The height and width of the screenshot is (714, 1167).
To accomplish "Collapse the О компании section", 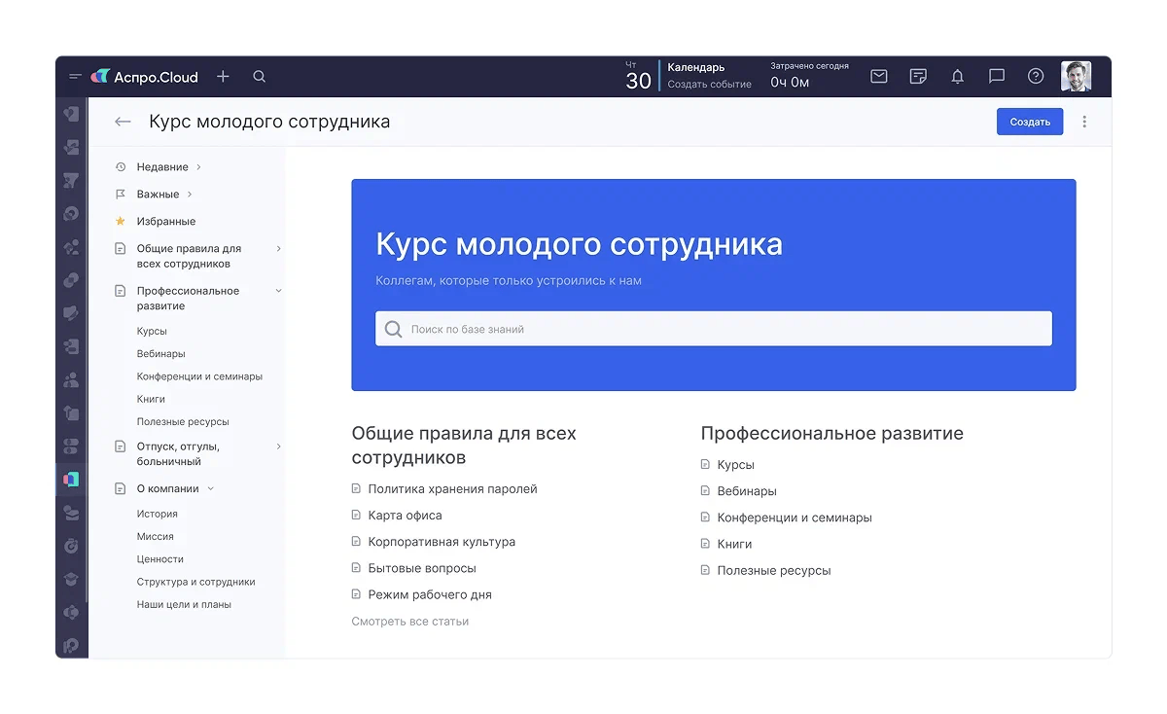I will click(x=211, y=488).
